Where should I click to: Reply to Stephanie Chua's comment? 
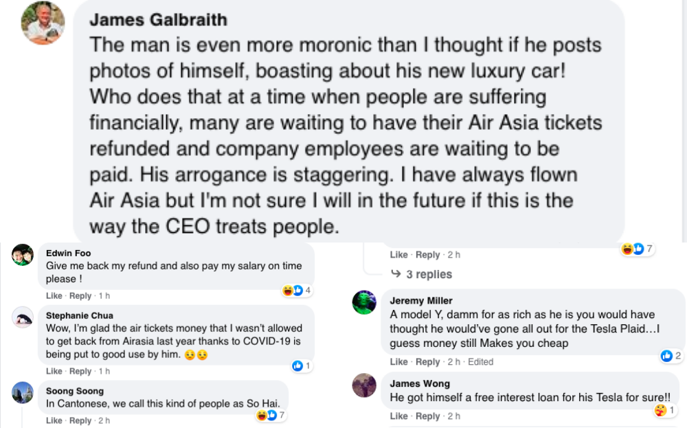(80, 372)
